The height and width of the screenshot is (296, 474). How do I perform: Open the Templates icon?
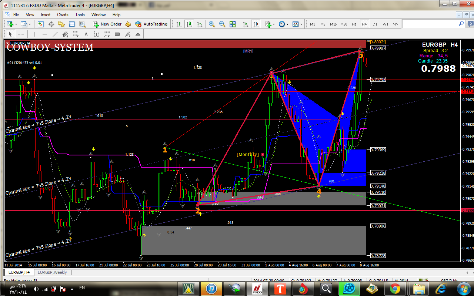[296, 24]
